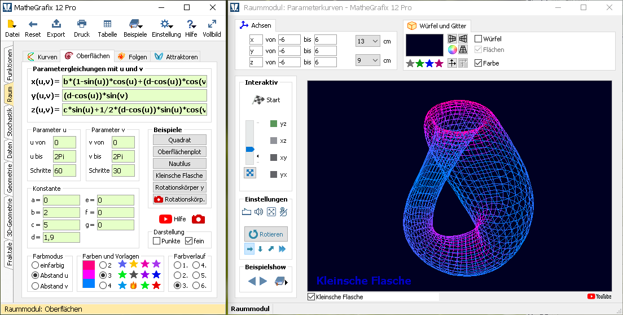Enable the Würfel checkbox
This screenshot has height=315, width=623.
(479, 39)
